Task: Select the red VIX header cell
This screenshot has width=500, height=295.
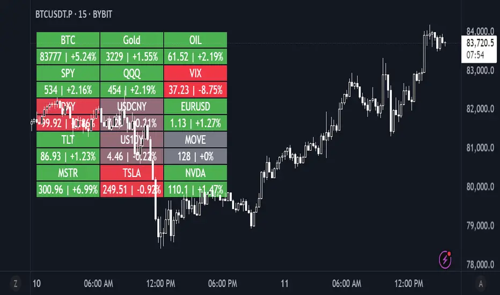Action: pos(195,73)
